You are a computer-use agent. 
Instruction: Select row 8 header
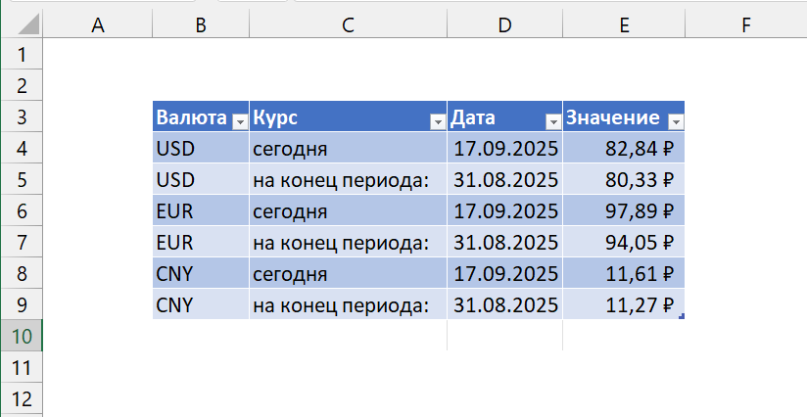22,273
